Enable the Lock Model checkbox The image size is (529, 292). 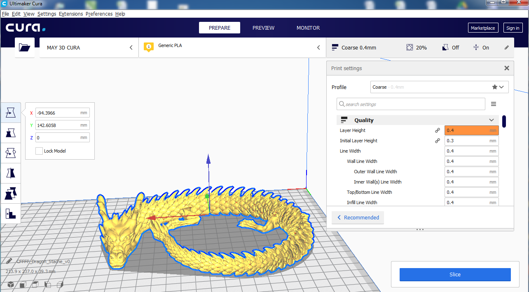(x=39, y=151)
